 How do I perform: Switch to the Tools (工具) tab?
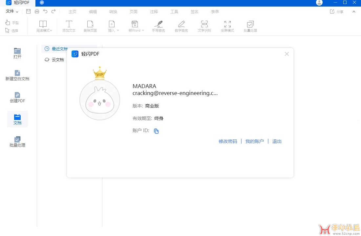coord(174,12)
